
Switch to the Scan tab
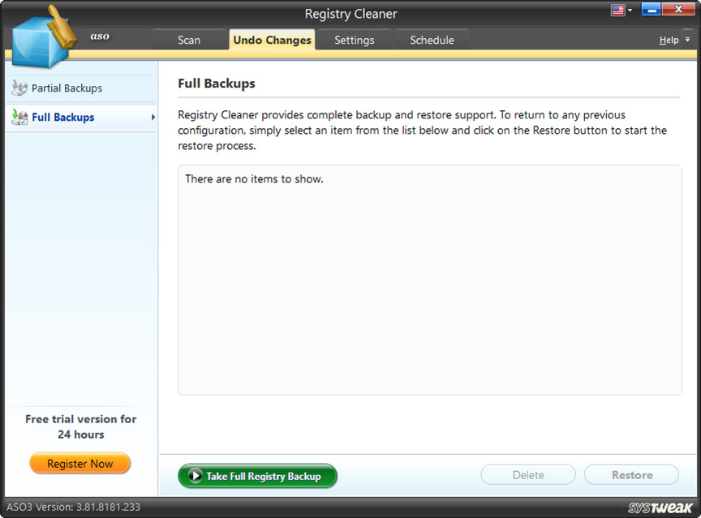188,39
